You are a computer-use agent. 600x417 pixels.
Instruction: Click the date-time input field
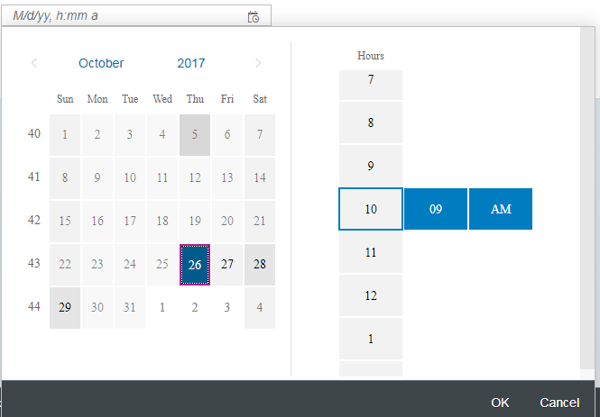126,17
